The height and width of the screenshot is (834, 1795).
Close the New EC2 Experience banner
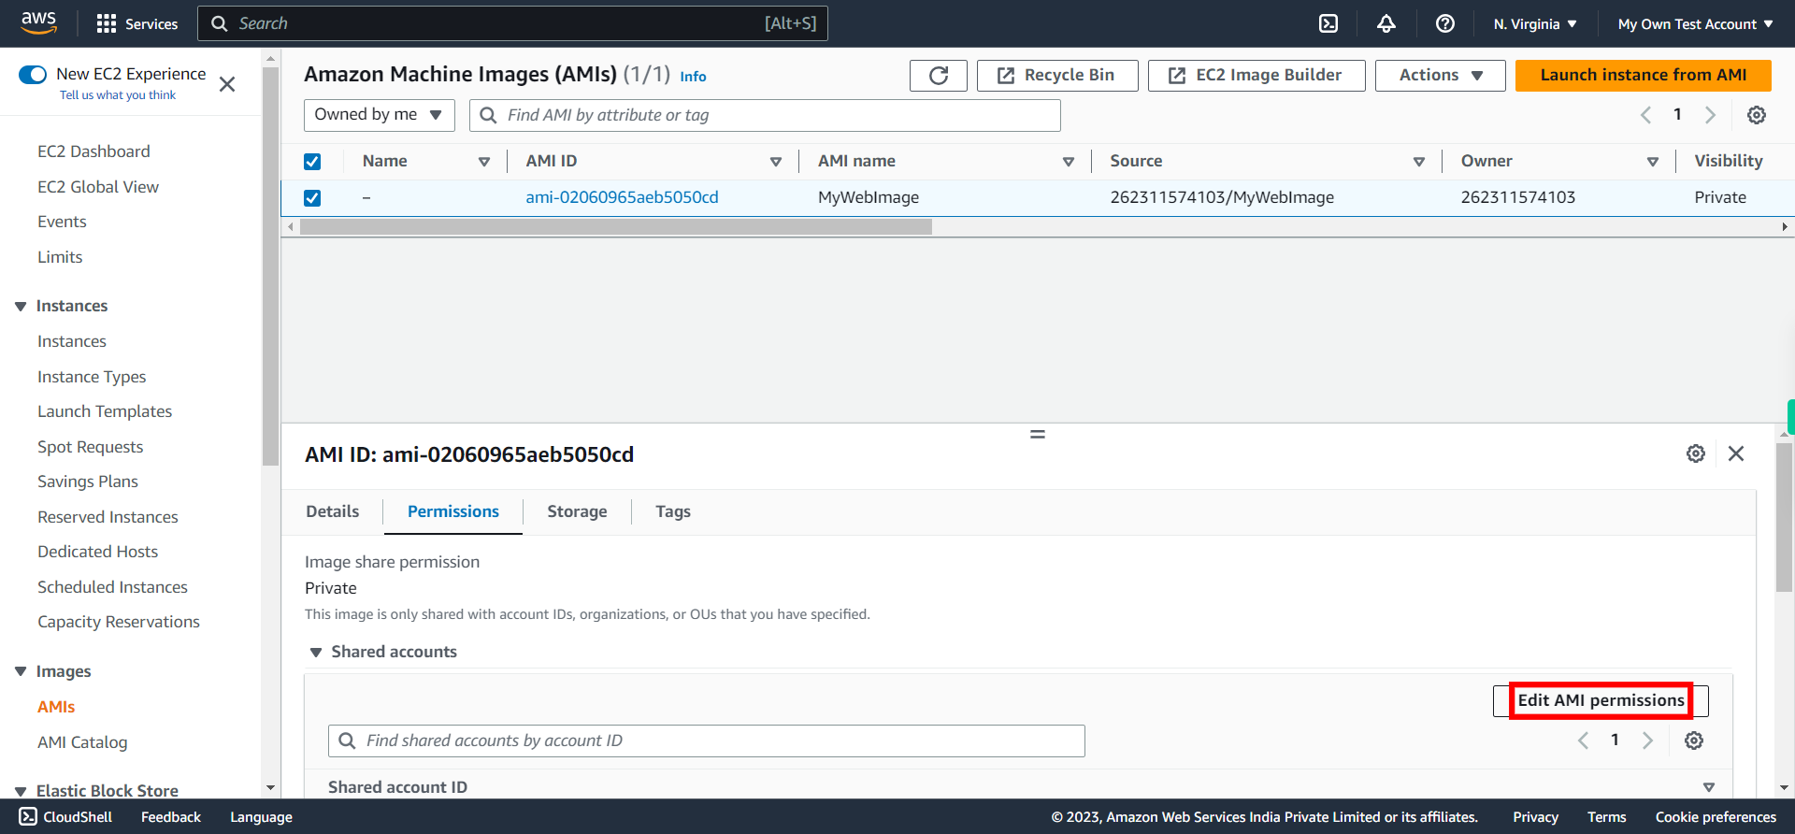pos(227,84)
